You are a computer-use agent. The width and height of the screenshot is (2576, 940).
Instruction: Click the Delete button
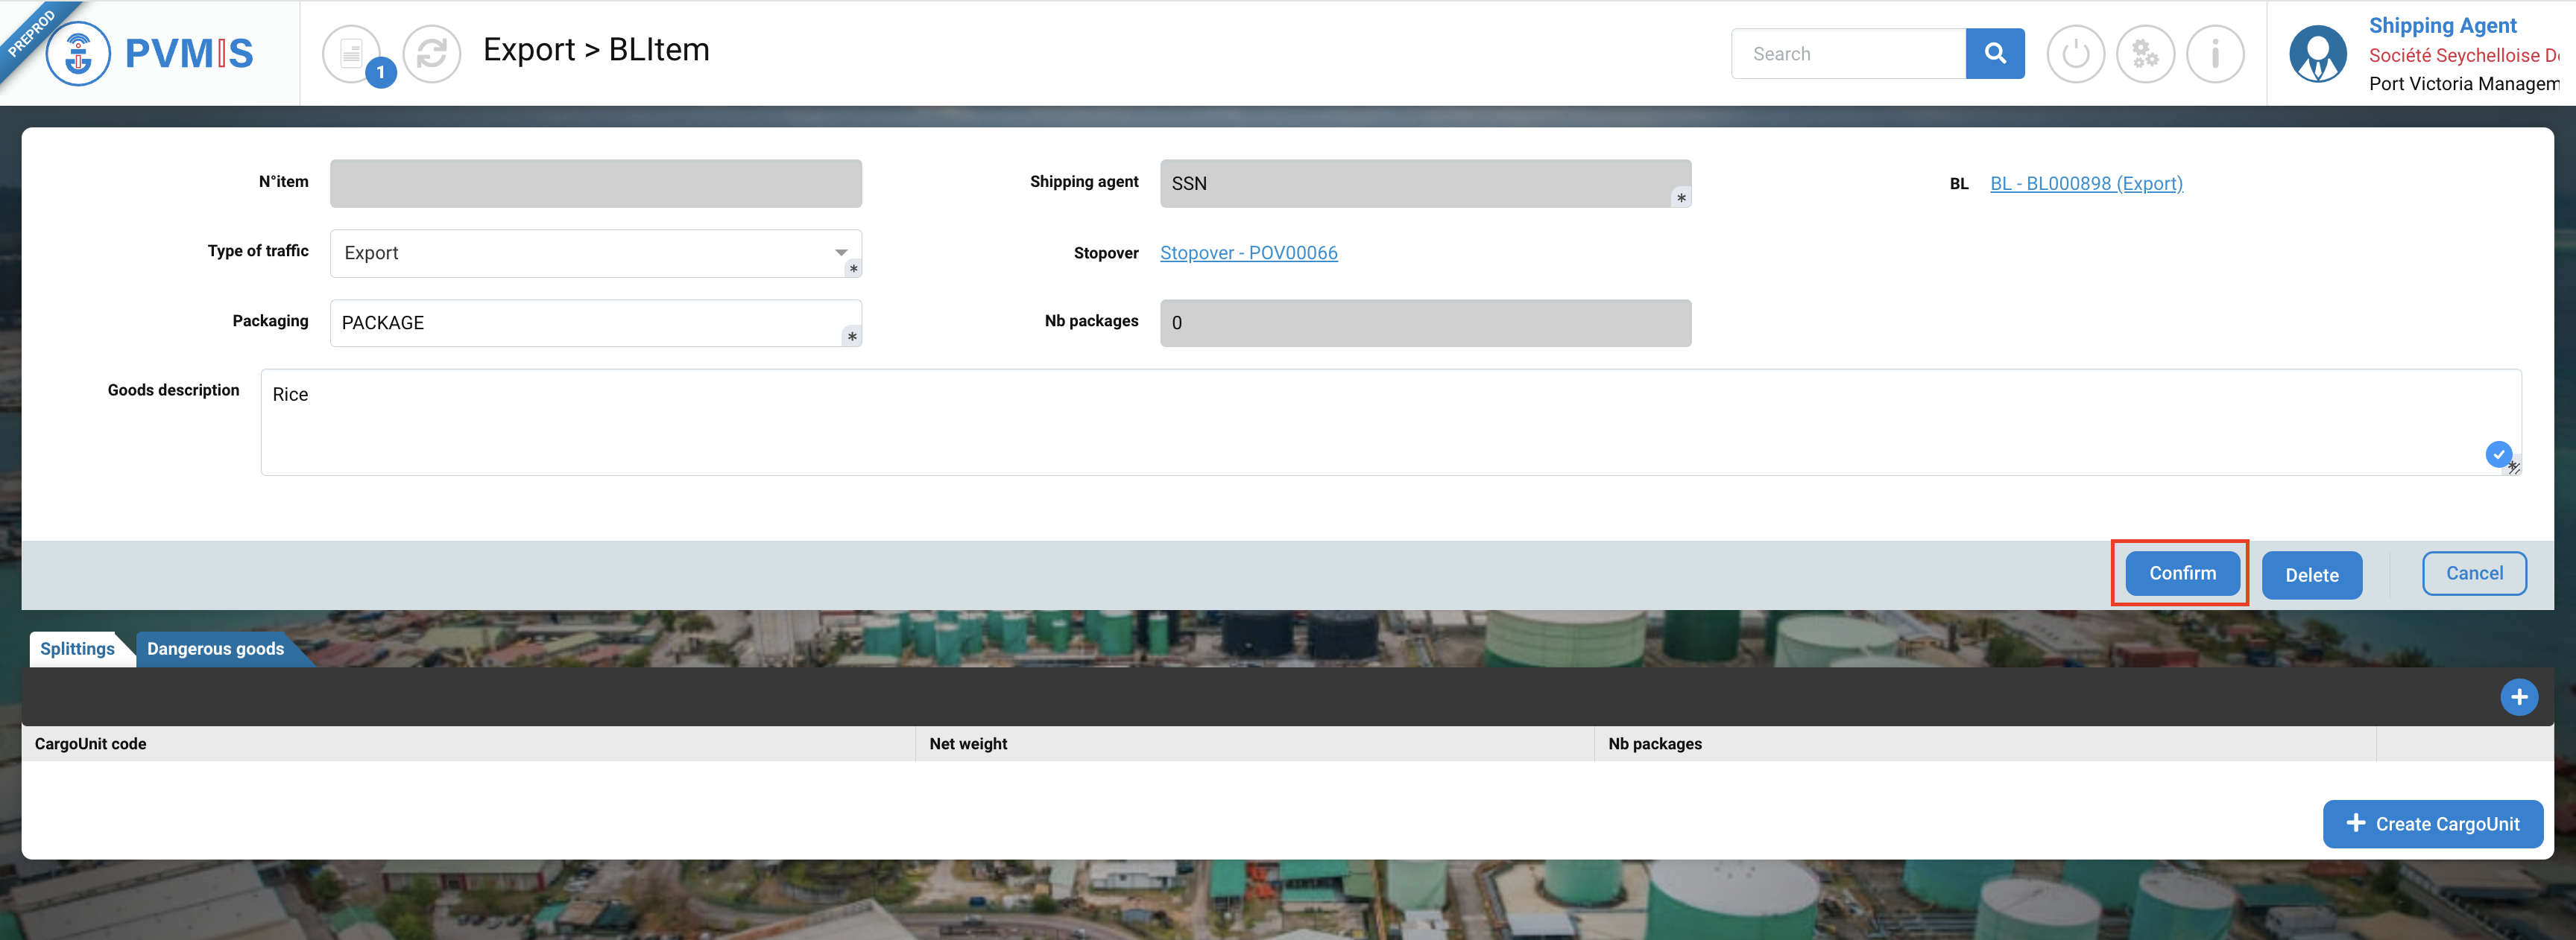pos(2311,575)
